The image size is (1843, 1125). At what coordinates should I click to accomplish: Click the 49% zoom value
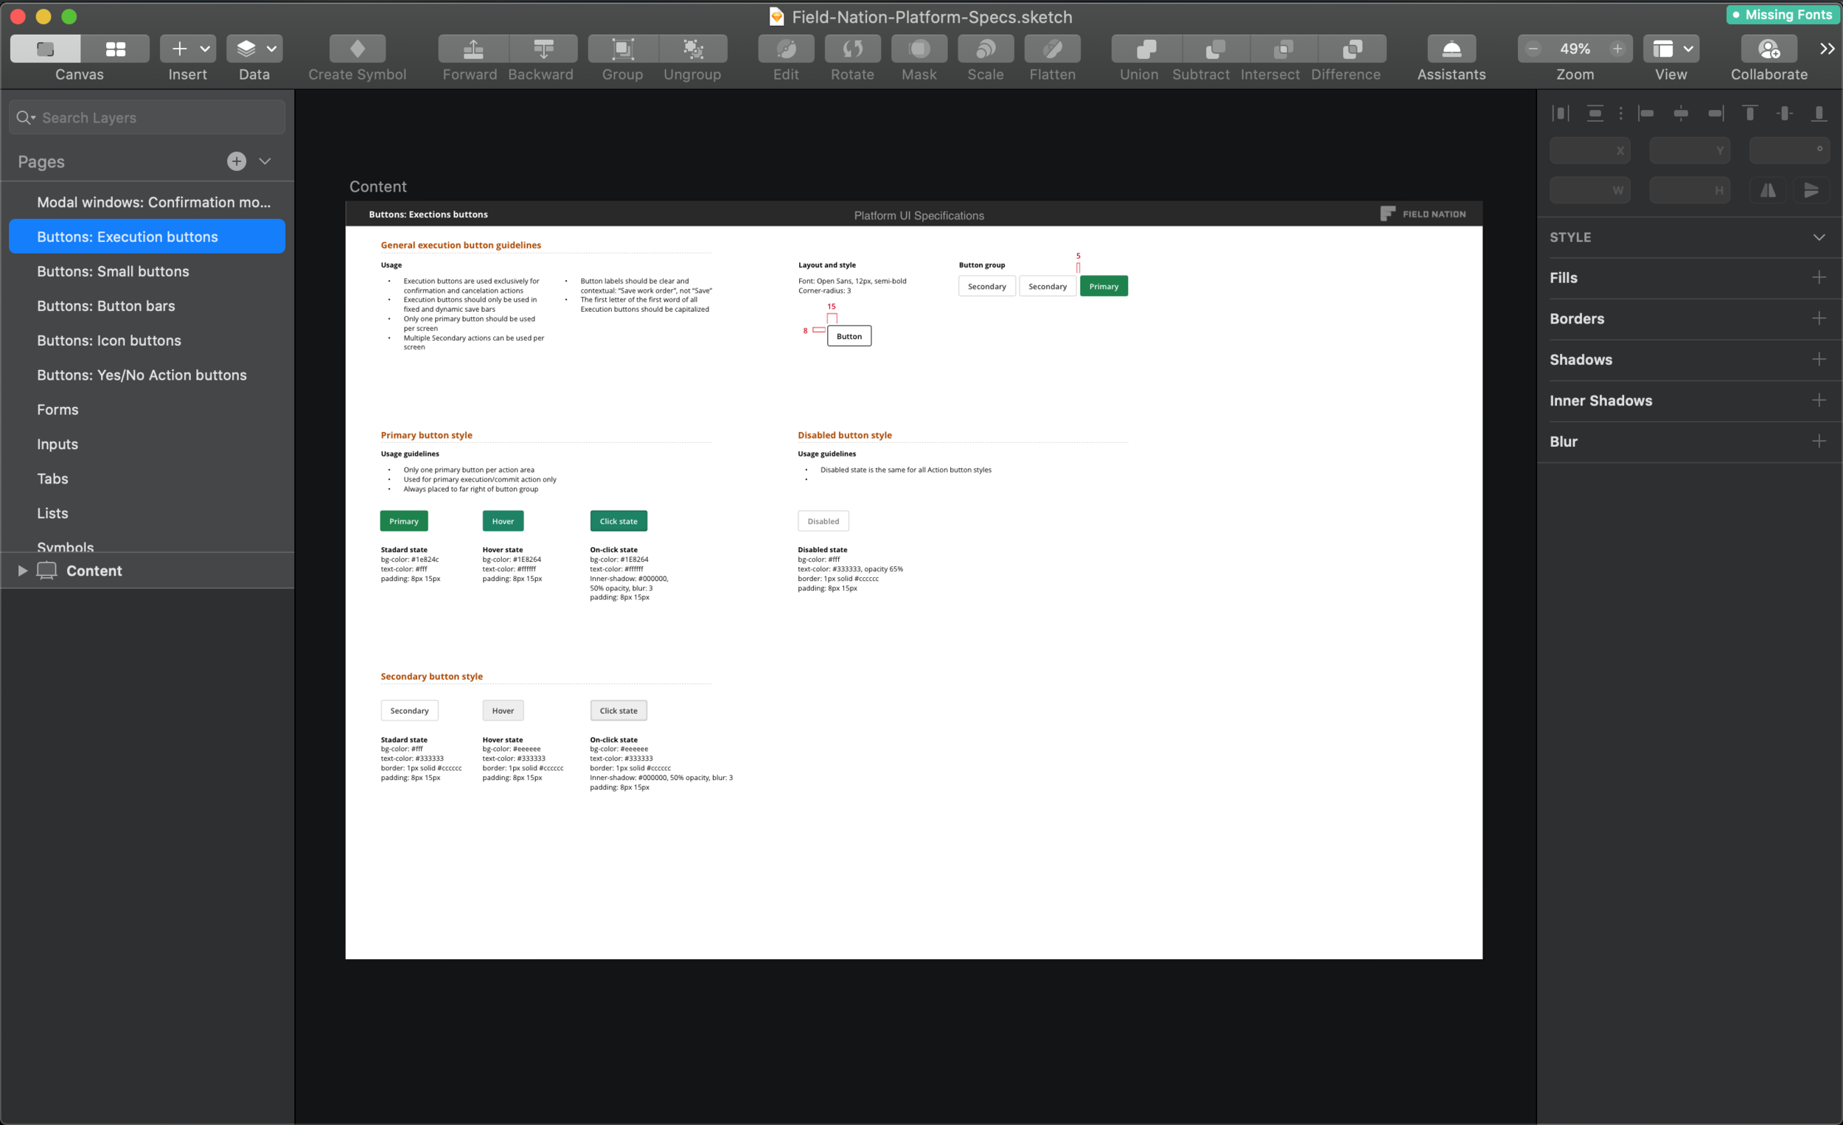1575,49
